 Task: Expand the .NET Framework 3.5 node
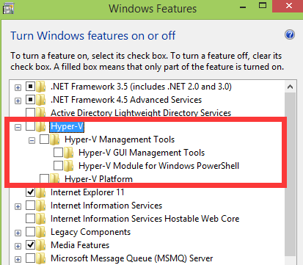pos(18,87)
